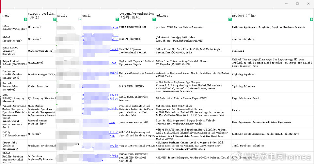Open the company/organization column filter button

[x=154, y=19]
